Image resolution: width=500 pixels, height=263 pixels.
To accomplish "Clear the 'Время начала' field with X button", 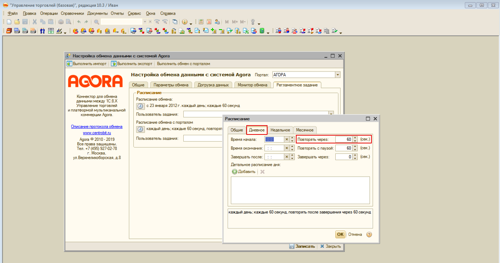I will click(x=287, y=139).
